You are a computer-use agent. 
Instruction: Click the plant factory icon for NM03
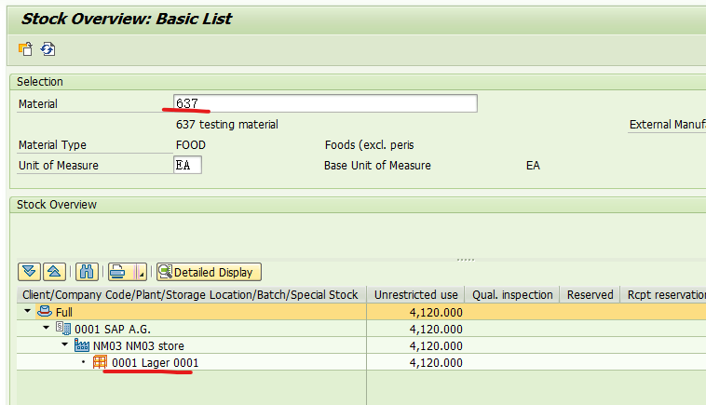point(81,345)
